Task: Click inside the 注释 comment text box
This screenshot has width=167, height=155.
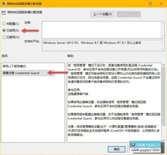Action: pyautogui.click(x=101, y=30)
